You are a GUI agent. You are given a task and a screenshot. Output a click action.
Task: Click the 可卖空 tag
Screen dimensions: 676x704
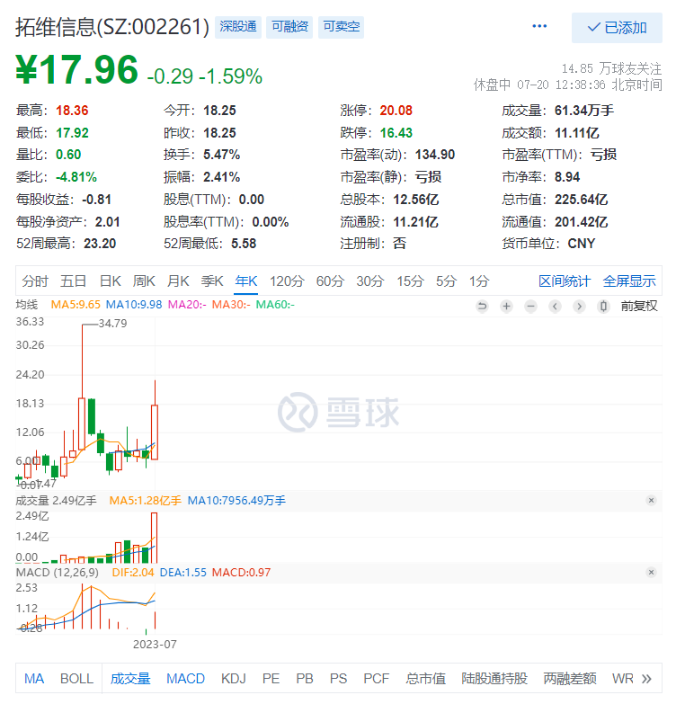(x=341, y=27)
